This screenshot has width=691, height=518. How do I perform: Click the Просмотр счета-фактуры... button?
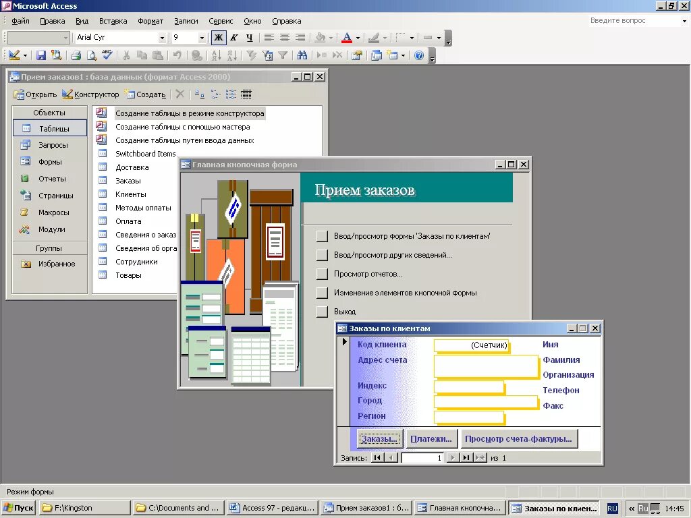point(519,438)
